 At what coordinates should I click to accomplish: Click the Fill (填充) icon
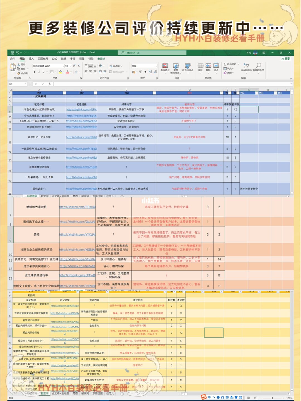tap(225, 69)
